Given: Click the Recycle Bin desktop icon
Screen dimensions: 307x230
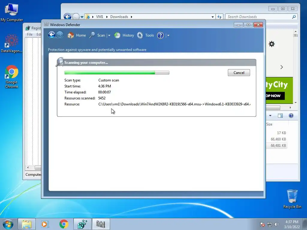Looking at the screenshot, I should point(292,199).
